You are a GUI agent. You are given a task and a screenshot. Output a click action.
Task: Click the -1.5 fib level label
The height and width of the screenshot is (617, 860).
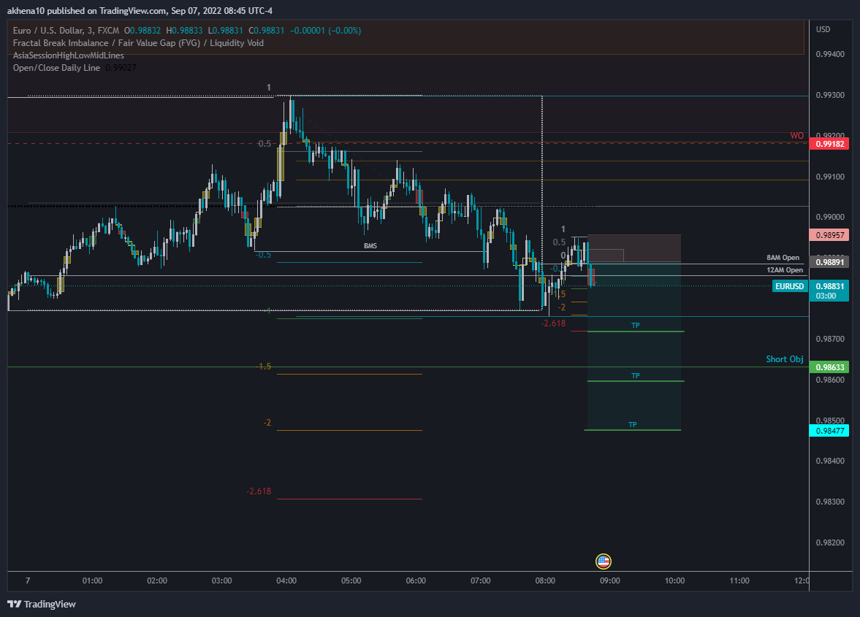point(263,367)
